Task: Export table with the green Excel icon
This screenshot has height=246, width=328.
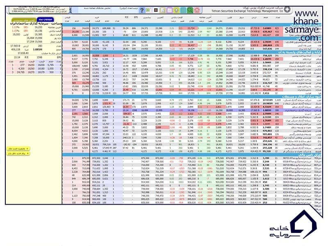Action: [148, 10]
